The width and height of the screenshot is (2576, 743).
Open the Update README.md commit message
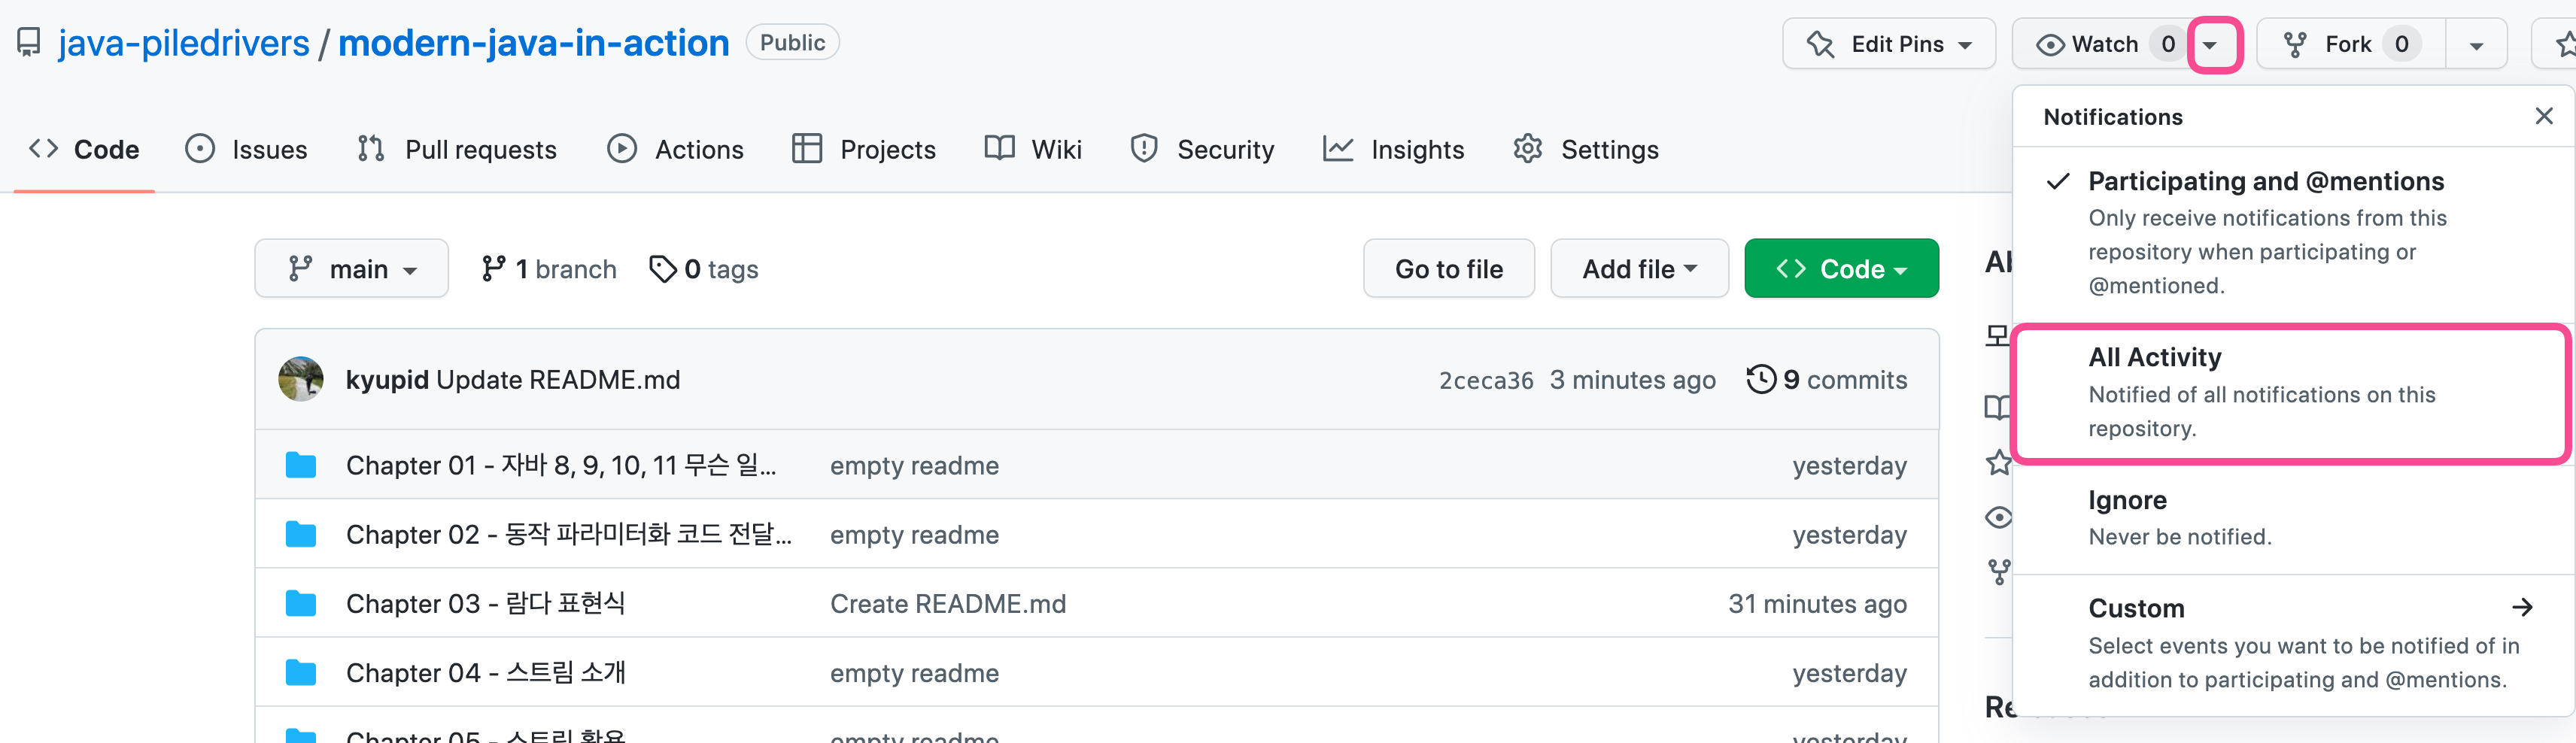click(558, 380)
